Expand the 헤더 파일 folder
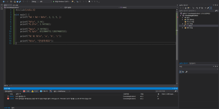 pyautogui.click(x=182, y=28)
